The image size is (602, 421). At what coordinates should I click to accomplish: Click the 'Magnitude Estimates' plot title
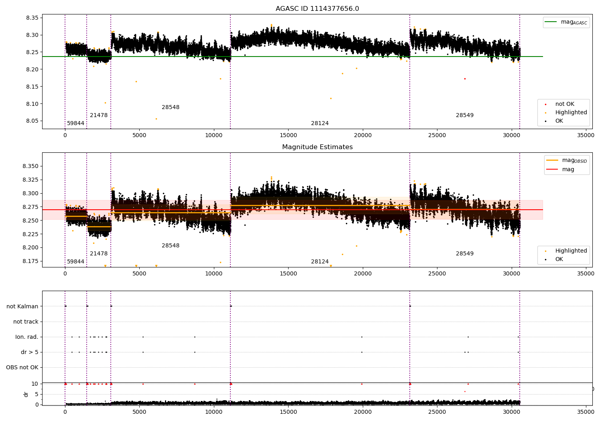(x=317, y=147)
